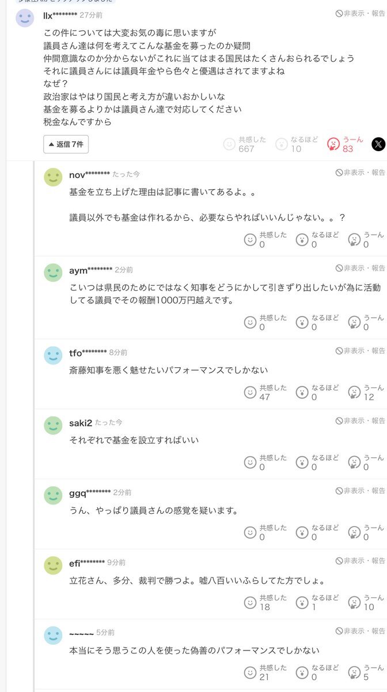
Task: Tap 共感した smiley with 667 count
Action: point(229,144)
